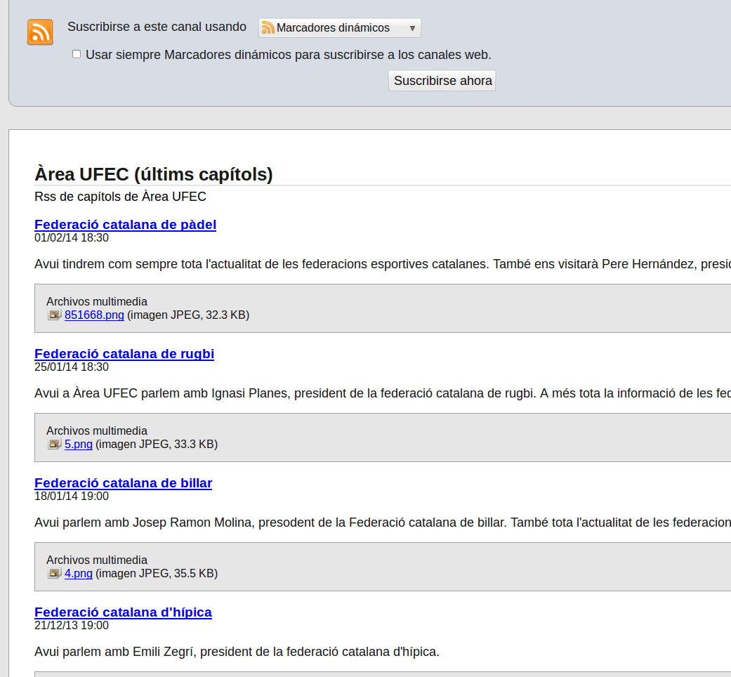Click the large orange RSS feed icon
The height and width of the screenshot is (677, 731).
[40, 32]
